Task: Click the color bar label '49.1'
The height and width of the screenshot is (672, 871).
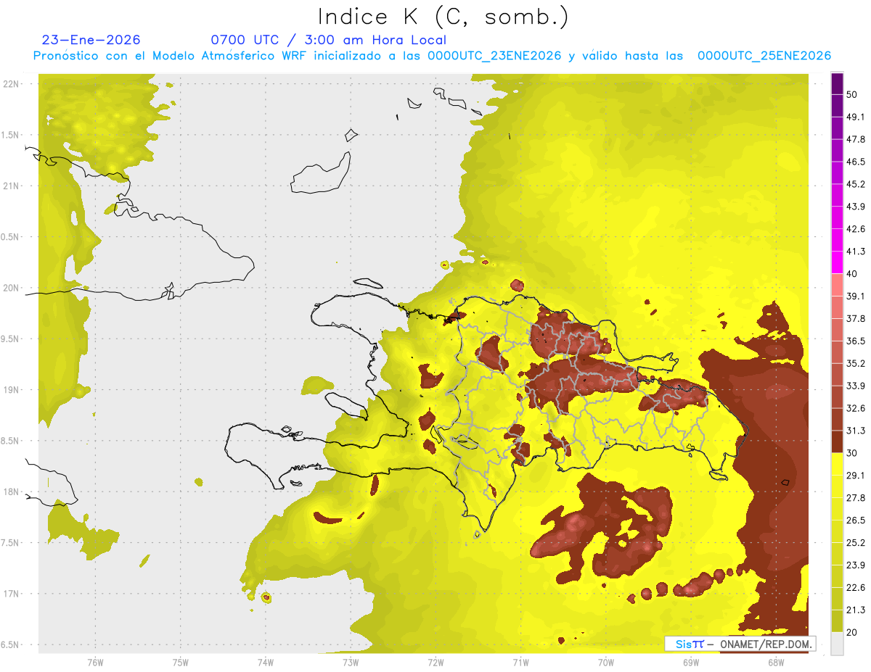Action: point(856,117)
